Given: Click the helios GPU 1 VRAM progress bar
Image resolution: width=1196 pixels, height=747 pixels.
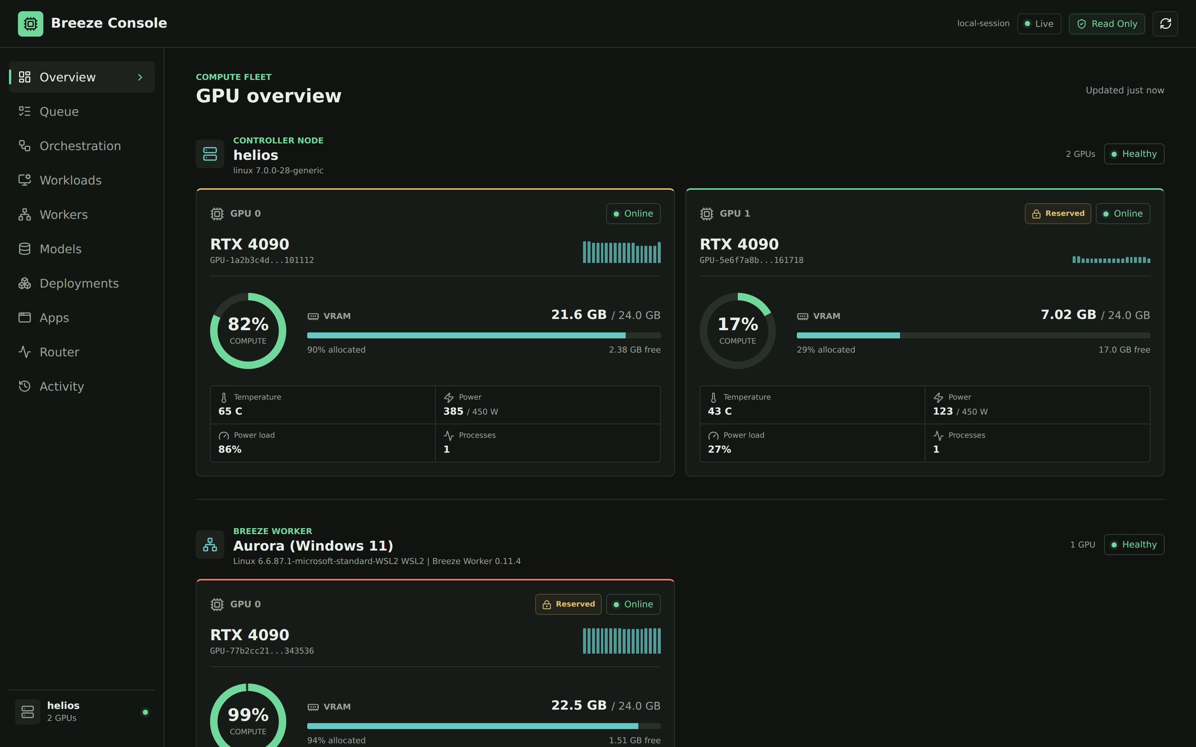Looking at the screenshot, I should (973, 335).
